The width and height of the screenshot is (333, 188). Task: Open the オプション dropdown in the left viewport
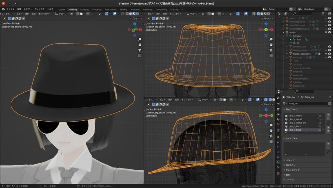point(136,19)
